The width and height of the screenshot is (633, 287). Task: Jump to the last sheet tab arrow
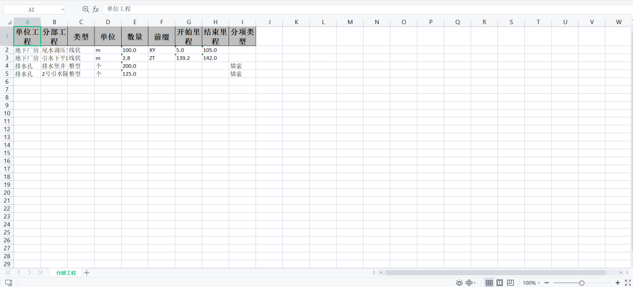[40, 273]
